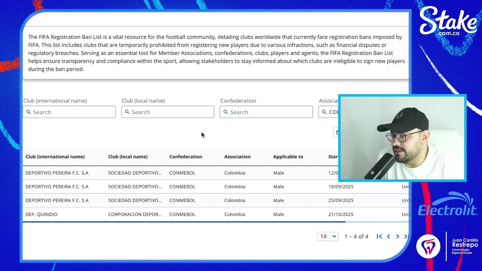482x271 pixels.
Task: Click Male in the 23/09/2025 row
Action: coord(279,200)
